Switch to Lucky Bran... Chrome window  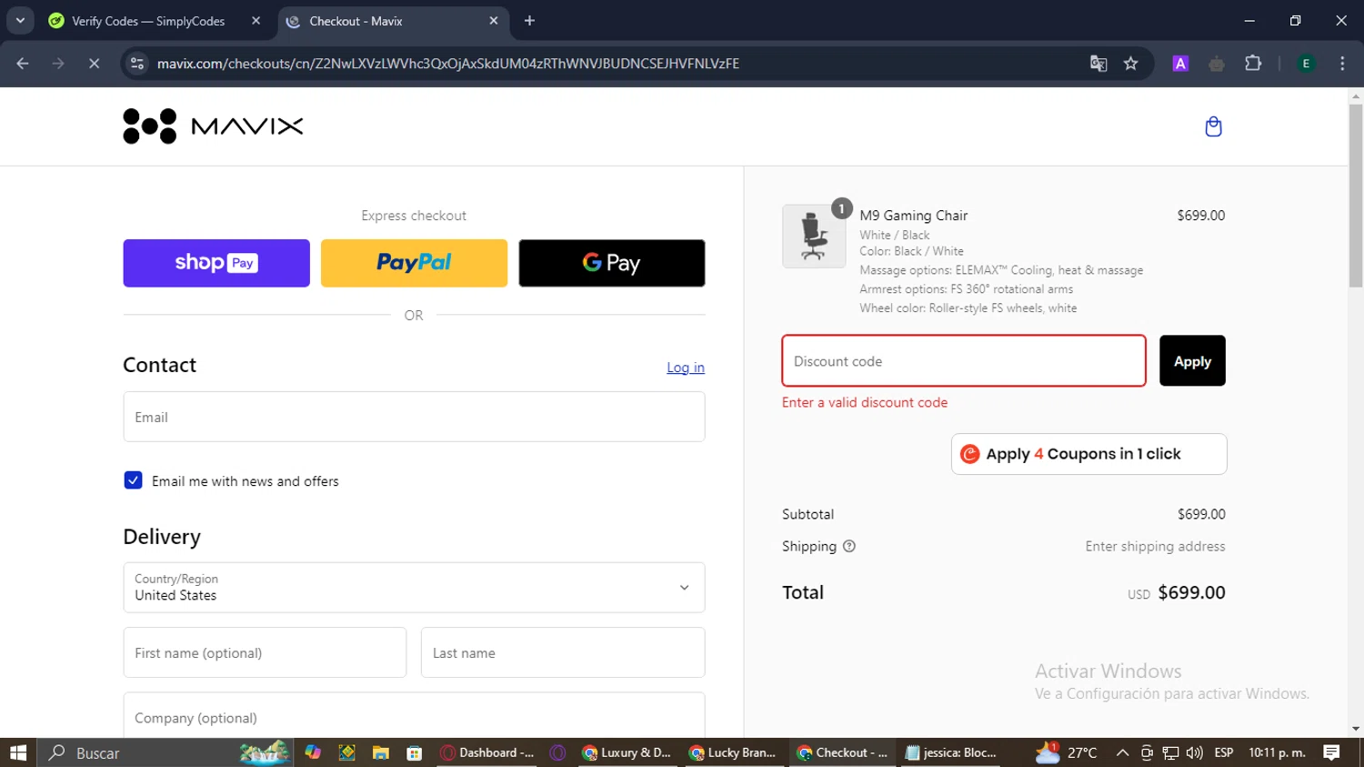point(733,752)
